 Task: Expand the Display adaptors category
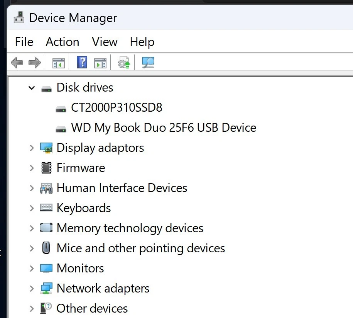pos(31,148)
